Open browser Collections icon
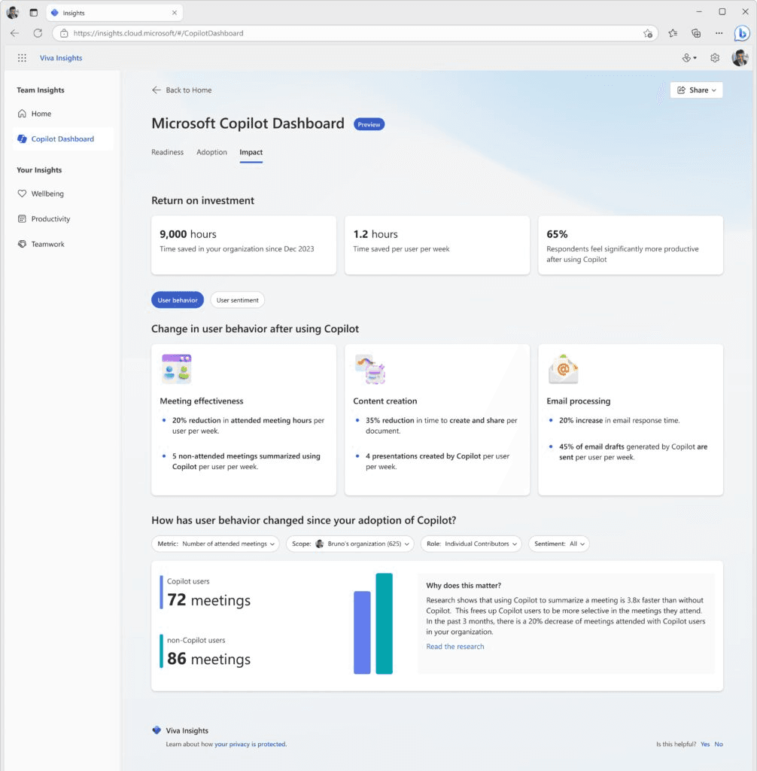The image size is (757, 771). point(696,33)
